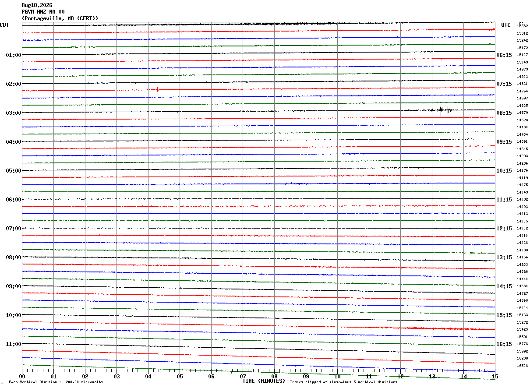Viewport: 530px width, 388px height.
Task: Click the '04:00' CDT time label
Action: 14,142
